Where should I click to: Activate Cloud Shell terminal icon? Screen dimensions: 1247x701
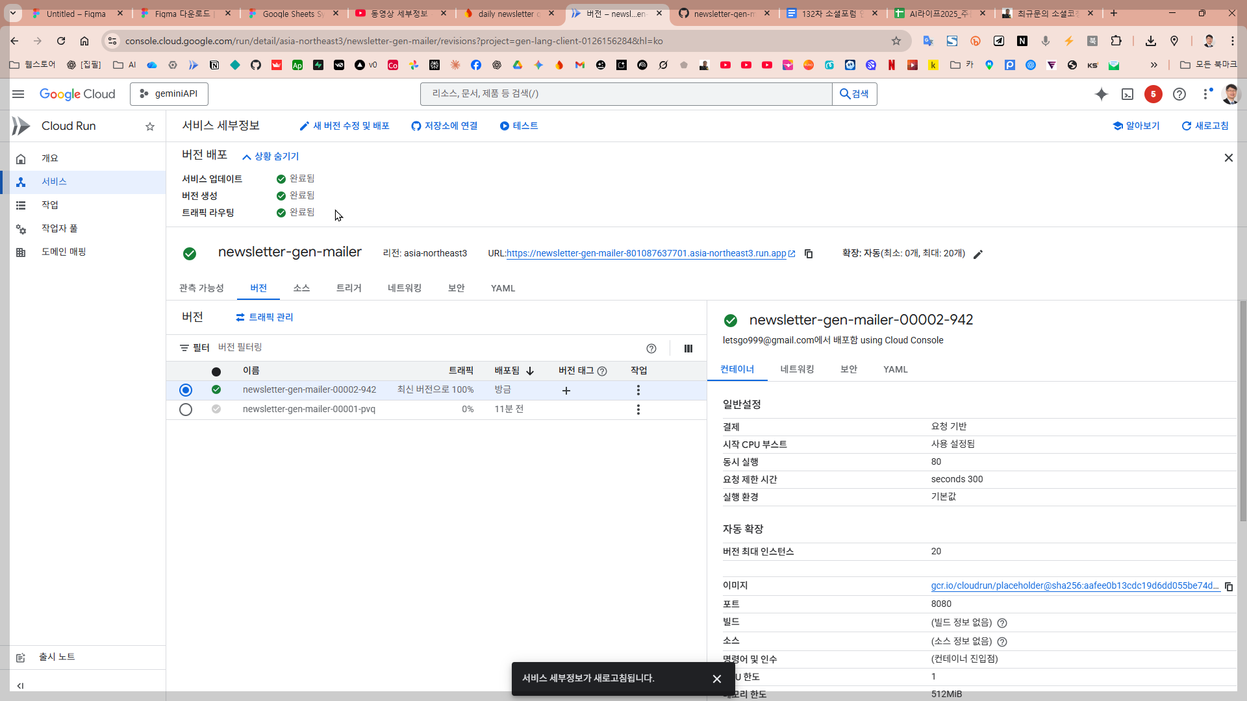[1127, 94]
